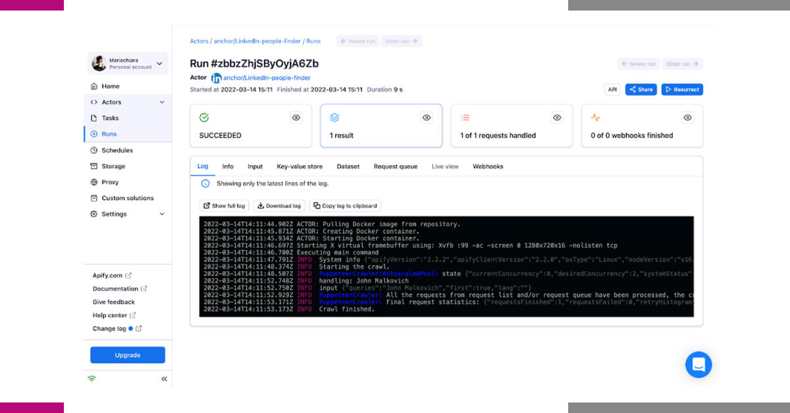Click the "Crawl finished." log line

[347, 309]
